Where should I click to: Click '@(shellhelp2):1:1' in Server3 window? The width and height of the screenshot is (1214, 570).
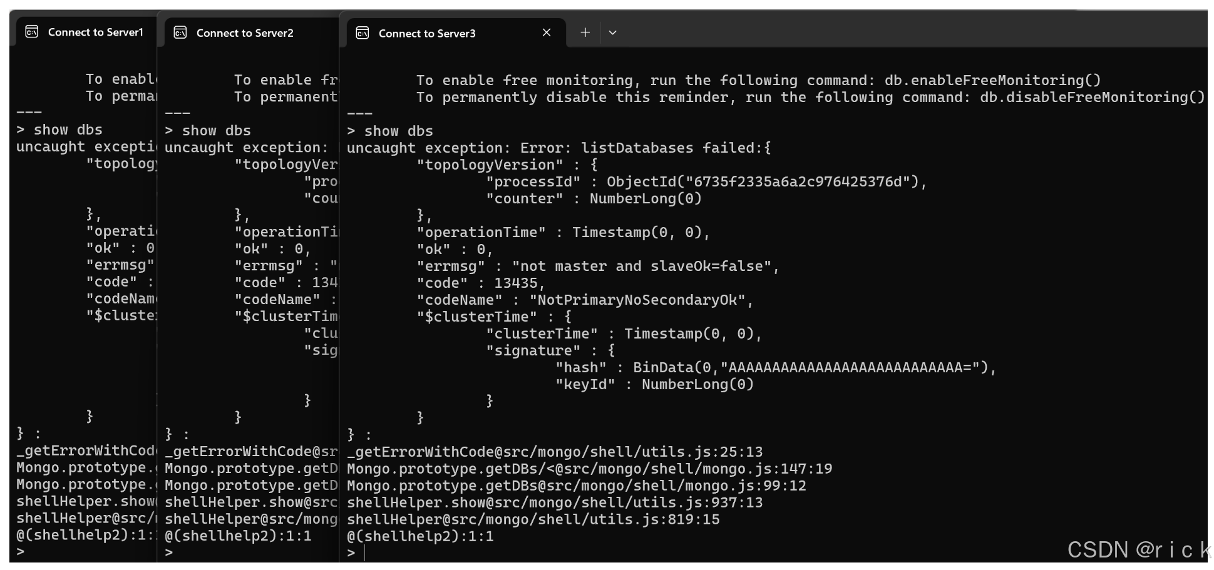coord(420,537)
